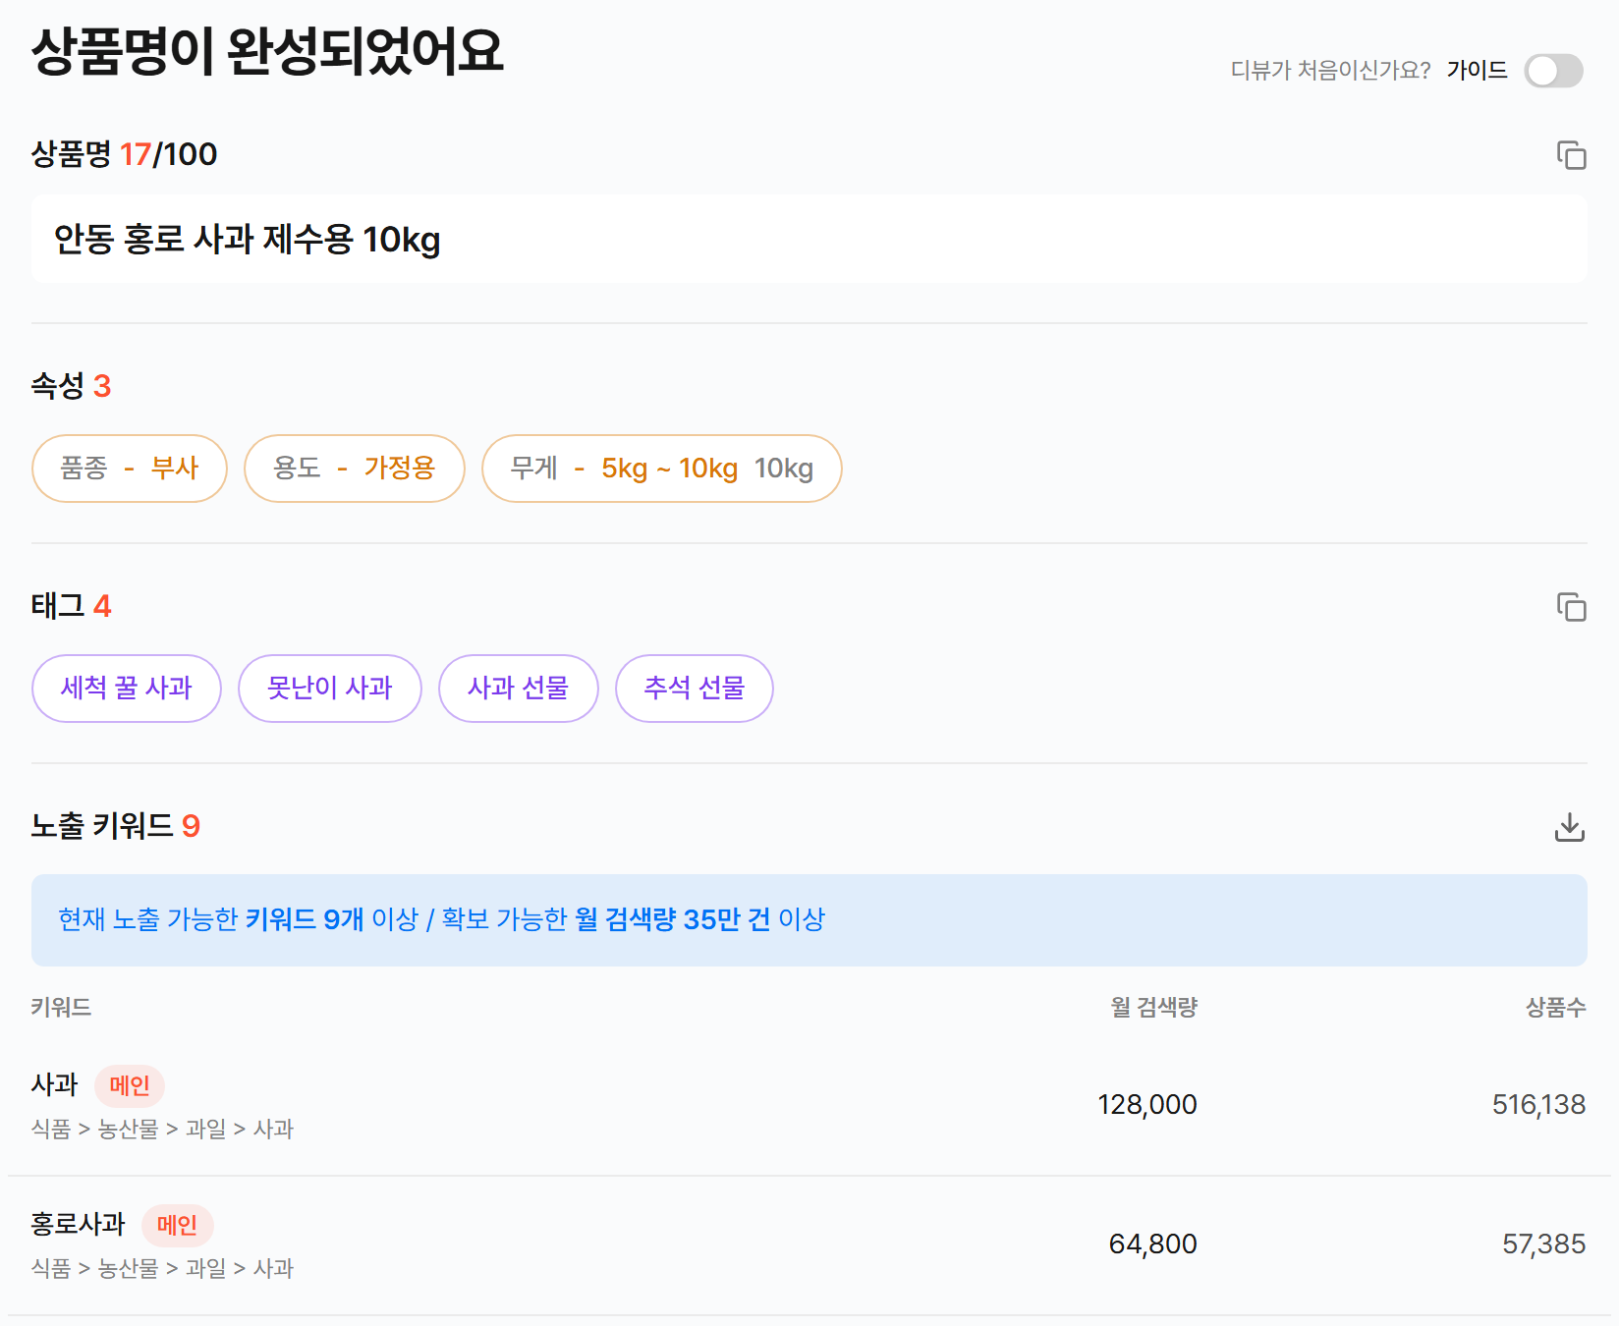
Task: Click the product name field 안동 홍로 사과 제수용 10kg
Action: 809,239
